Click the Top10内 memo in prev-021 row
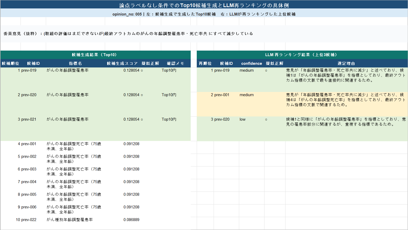Image resolution: width=408 pixels, height=230 pixels. click(169, 119)
